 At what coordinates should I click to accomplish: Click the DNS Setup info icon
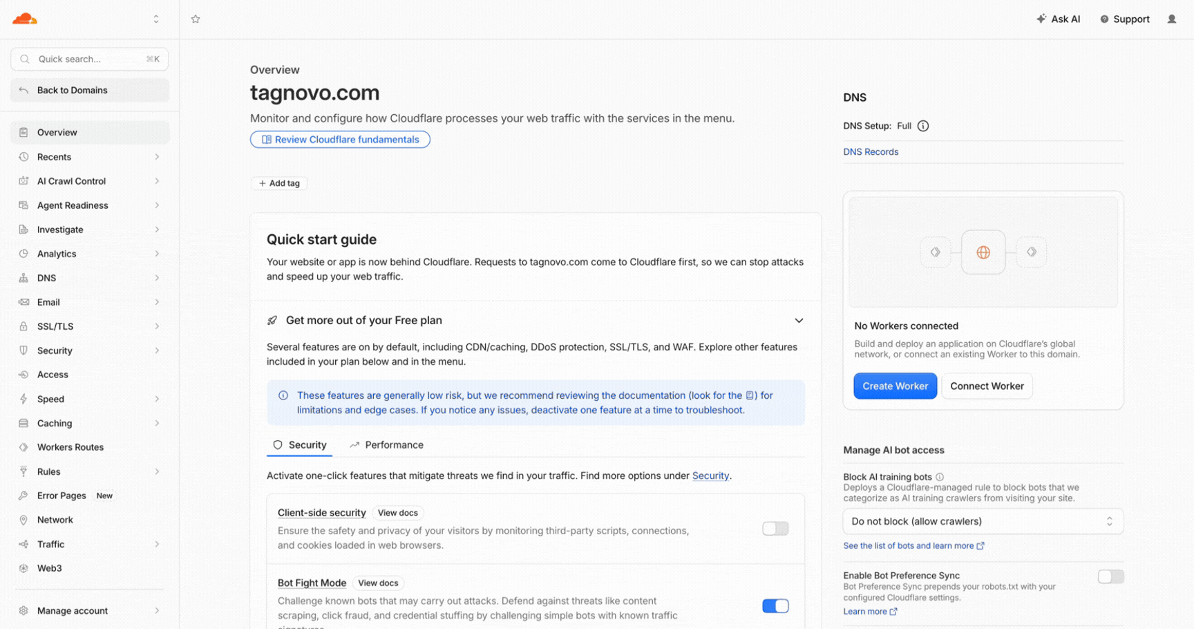(x=923, y=126)
